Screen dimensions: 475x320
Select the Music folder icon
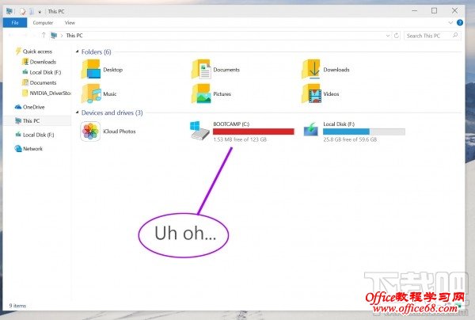pyautogui.click(x=91, y=93)
